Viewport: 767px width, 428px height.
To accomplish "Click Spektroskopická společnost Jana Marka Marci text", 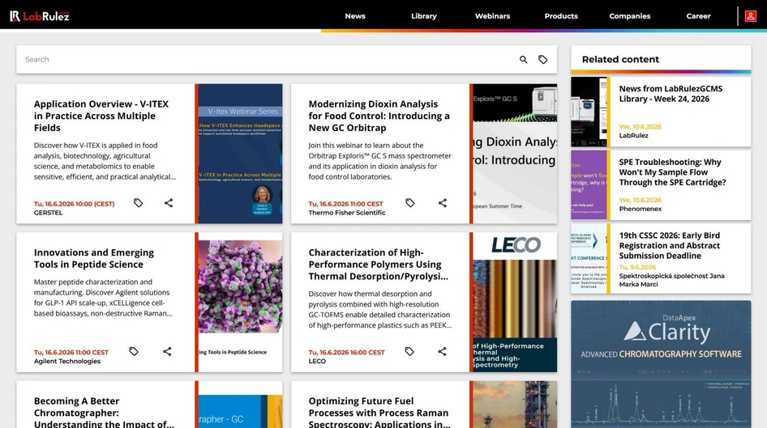I will coord(671,280).
